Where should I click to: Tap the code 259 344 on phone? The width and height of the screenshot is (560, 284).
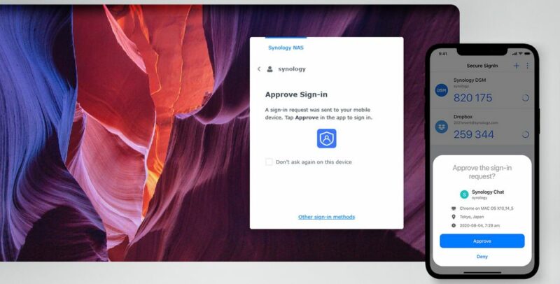click(474, 134)
